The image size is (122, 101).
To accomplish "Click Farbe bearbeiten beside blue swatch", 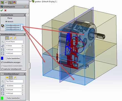I will tap(13, 58).
